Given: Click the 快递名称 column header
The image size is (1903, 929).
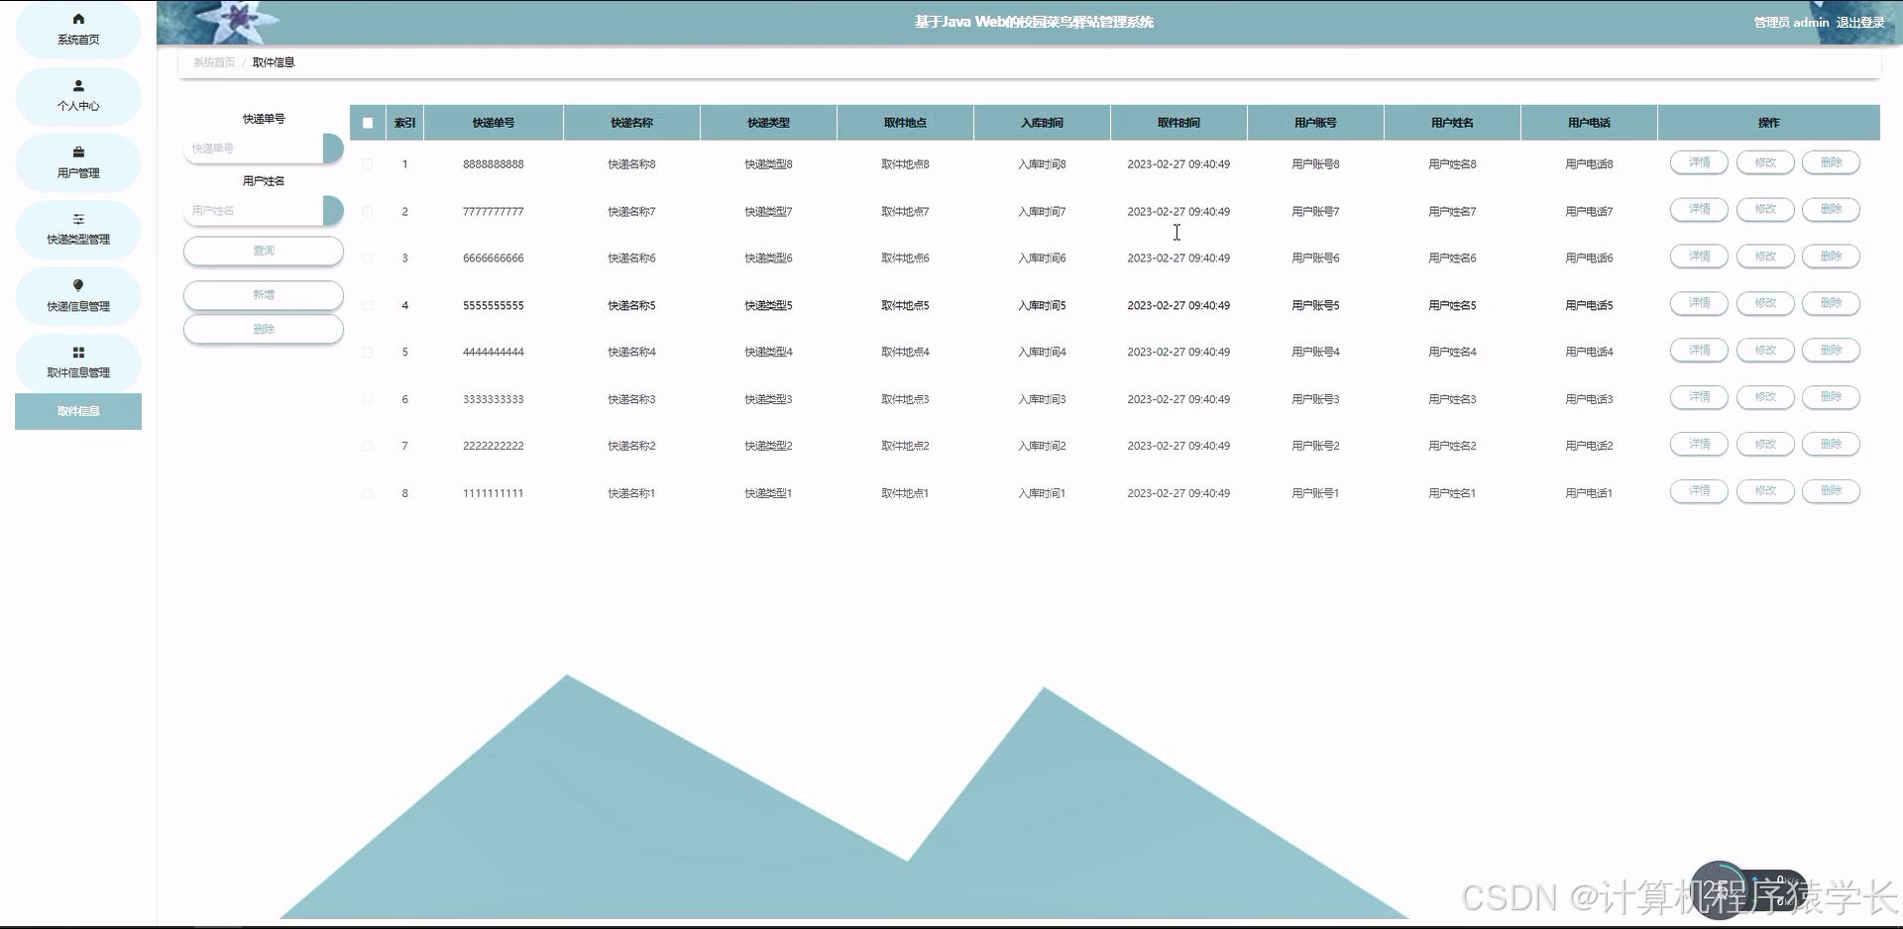Looking at the screenshot, I should tap(631, 123).
